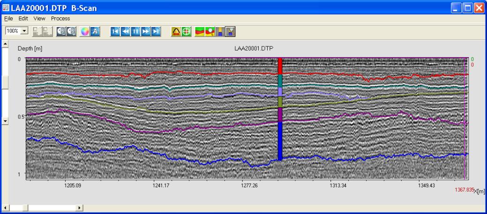Image resolution: width=487 pixels, height=214 pixels.
Task: Click the vertical scrollbar thumb
Action: 5,82
